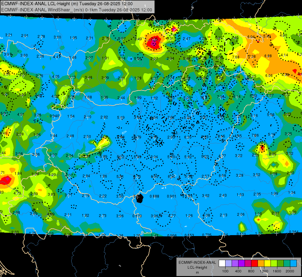The height and width of the screenshot is (277, 302).
Task: Click the wind shear value 7.68
Action: [x=236, y=57]
